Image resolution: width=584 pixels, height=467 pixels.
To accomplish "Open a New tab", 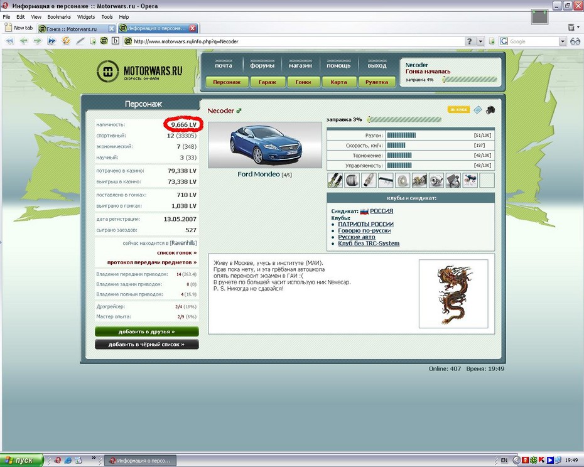I will [19, 28].
